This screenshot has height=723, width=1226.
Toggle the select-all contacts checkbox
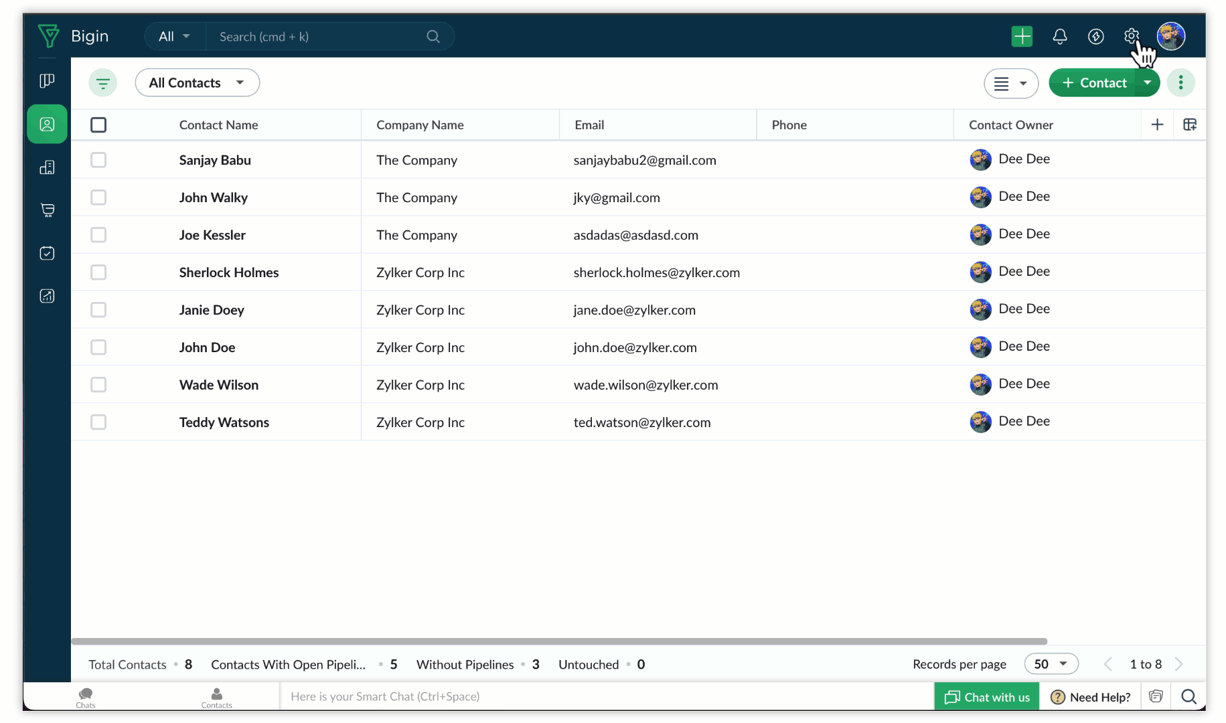(x=98, y=125)
